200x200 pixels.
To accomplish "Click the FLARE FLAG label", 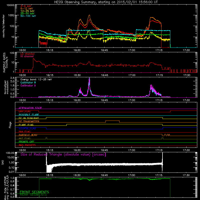I will point(26,125).
